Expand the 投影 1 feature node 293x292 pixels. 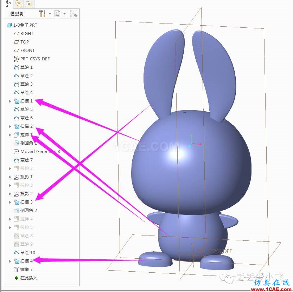coord(10,177)
